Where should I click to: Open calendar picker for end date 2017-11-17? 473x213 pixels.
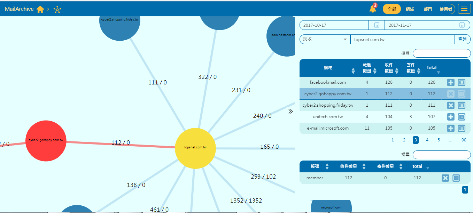click(x=462, y=25)
